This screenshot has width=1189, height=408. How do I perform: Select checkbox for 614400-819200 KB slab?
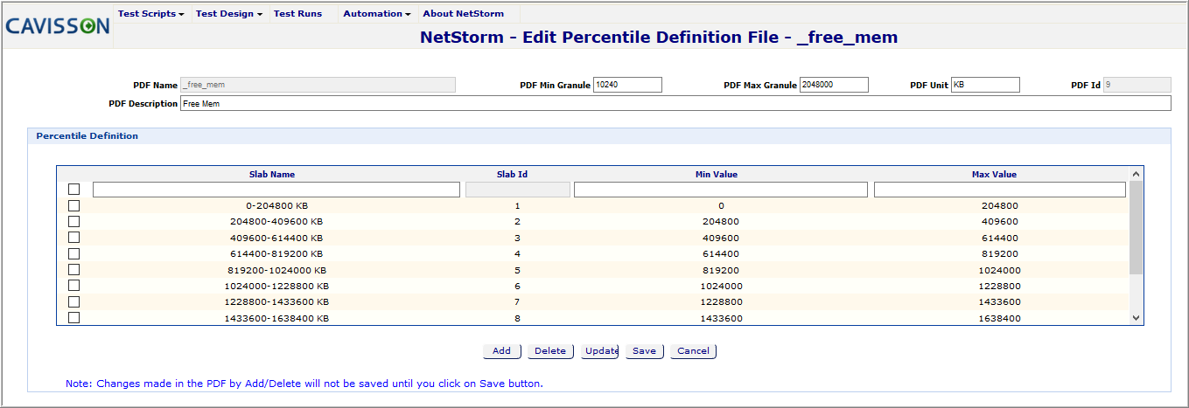click(x=73, y=253)
